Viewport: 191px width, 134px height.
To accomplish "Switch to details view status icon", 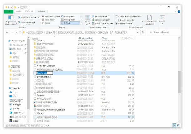I will click(174, 125).
